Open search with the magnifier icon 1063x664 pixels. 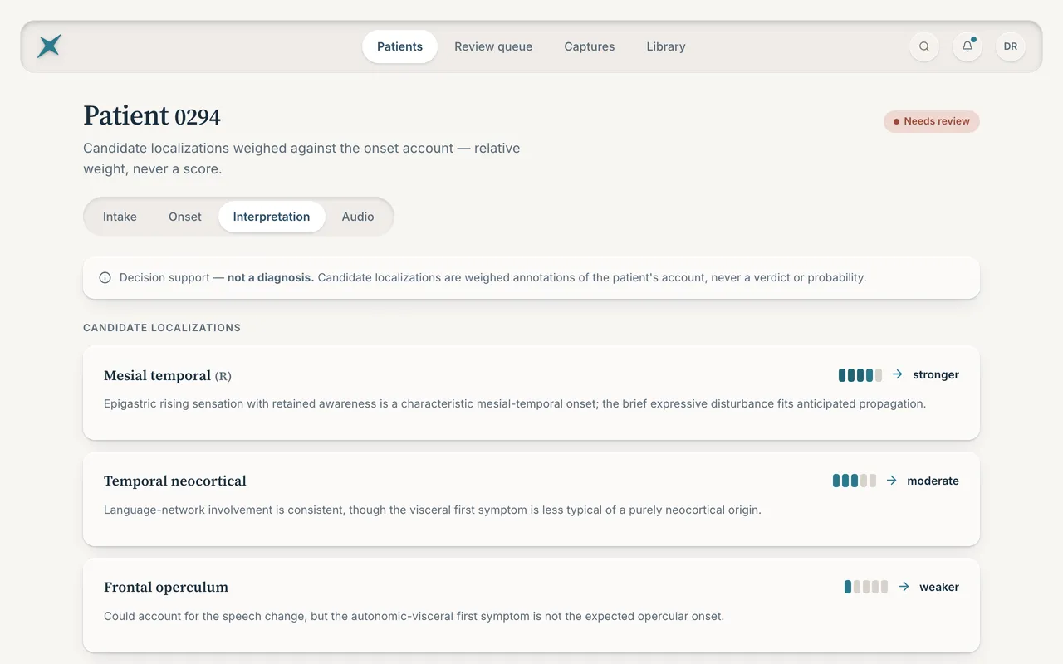tap(924, 46)
